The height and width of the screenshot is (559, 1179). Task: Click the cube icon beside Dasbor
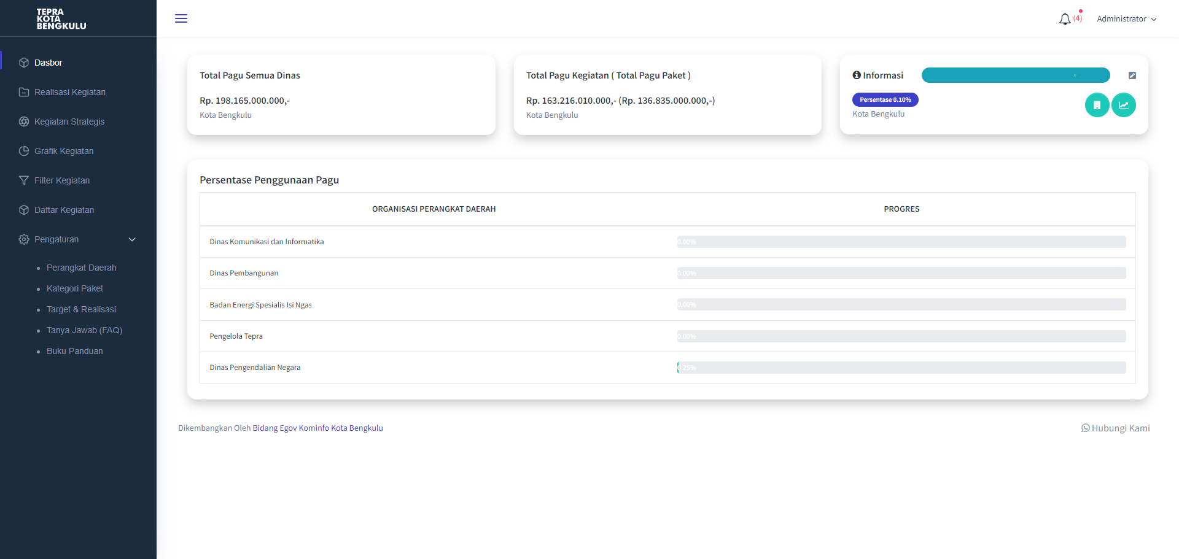tap(24, 63)
